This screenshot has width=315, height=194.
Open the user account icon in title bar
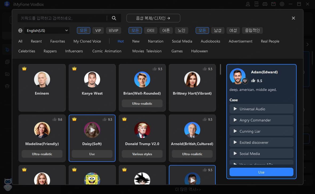click(248, 4)
